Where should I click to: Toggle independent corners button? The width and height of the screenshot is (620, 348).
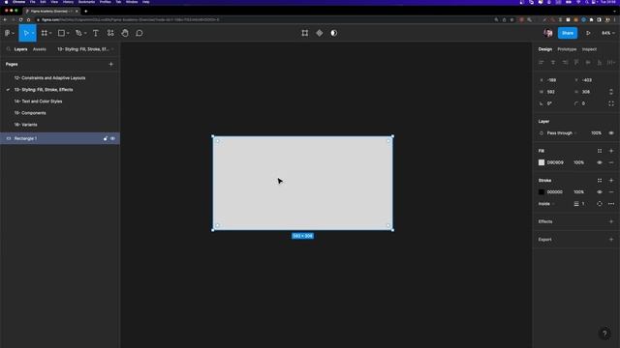tap(611, 103)
